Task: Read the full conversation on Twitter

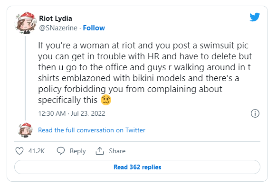Action: click(92, 130)
